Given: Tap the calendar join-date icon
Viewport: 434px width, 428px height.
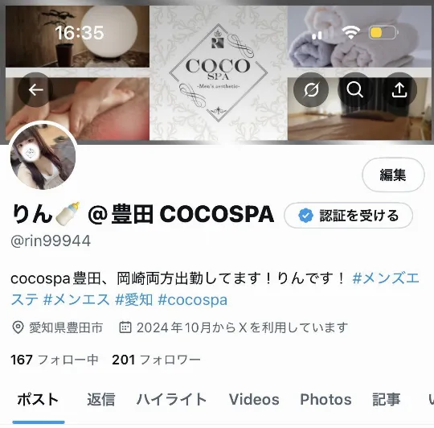Looking at the screenshot, I should pos(125,327).
